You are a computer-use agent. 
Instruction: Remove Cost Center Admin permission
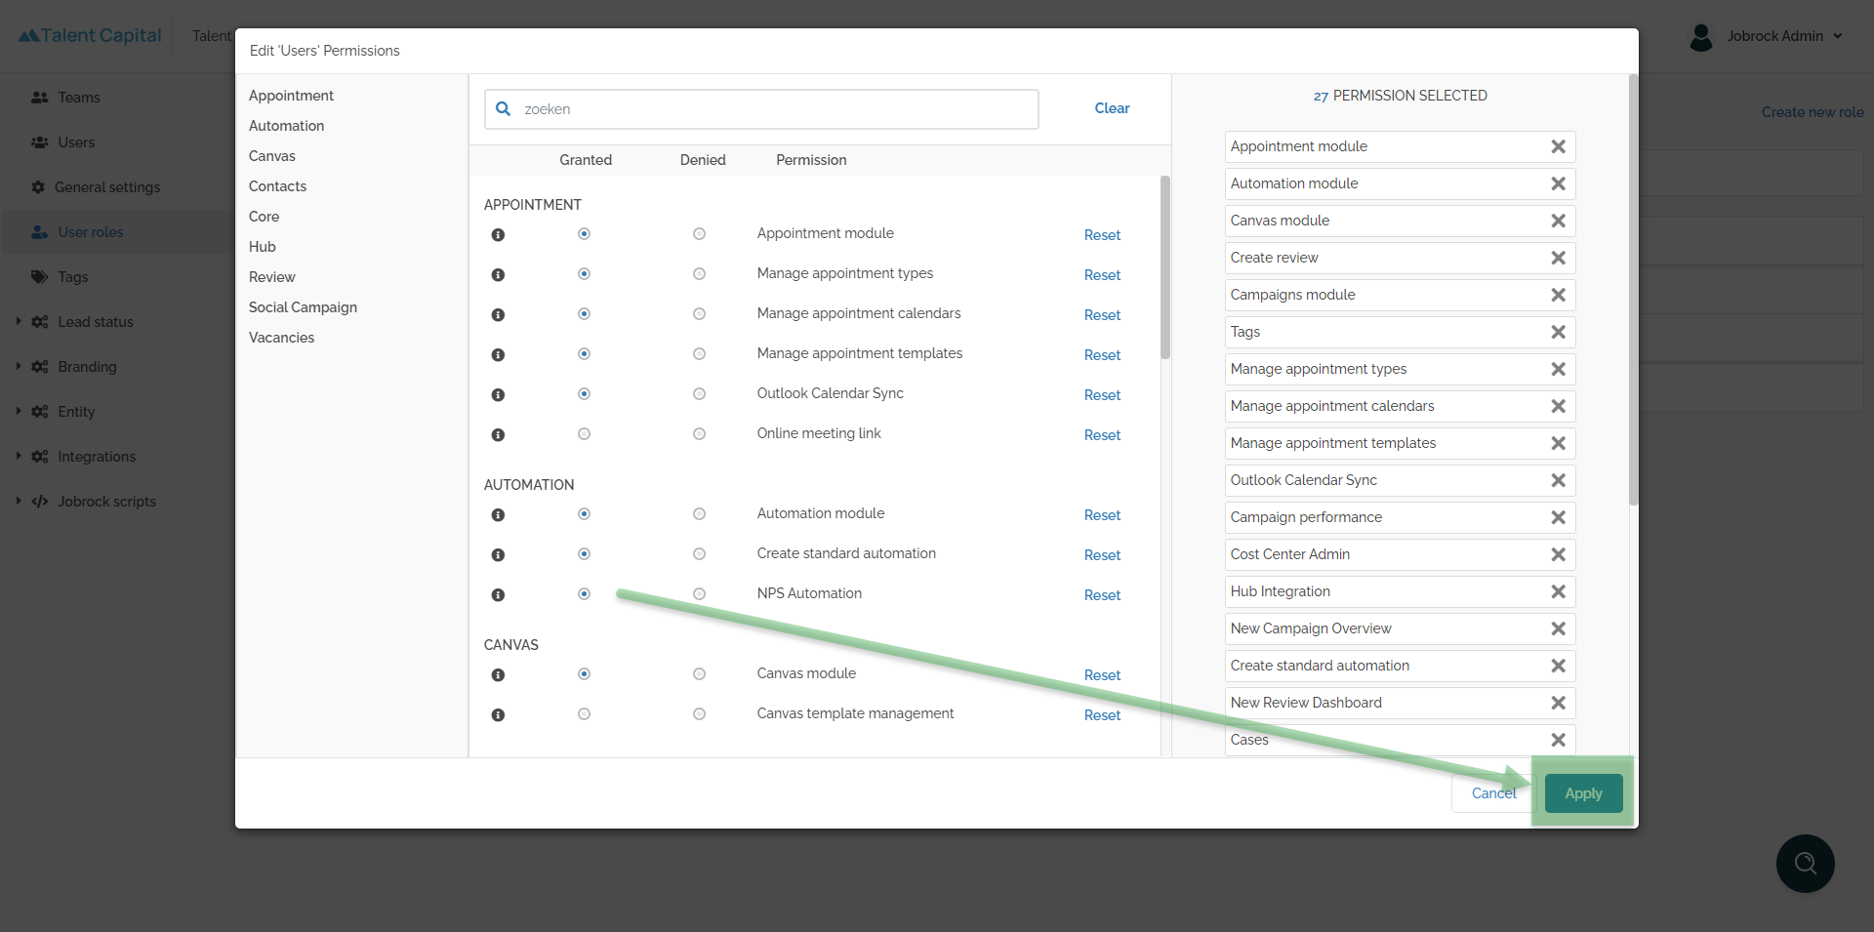(1558, 554)
